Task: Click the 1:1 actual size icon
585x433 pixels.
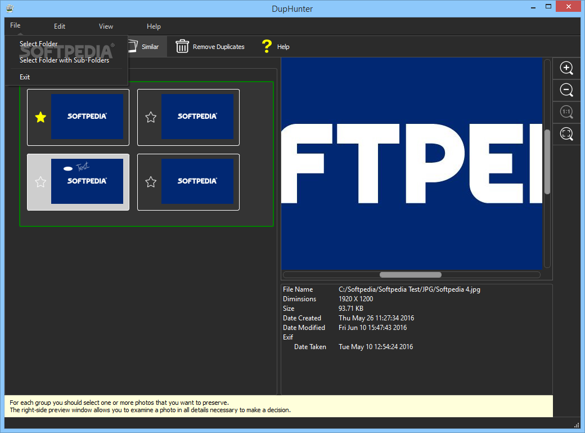Action: tap(566, 112)
